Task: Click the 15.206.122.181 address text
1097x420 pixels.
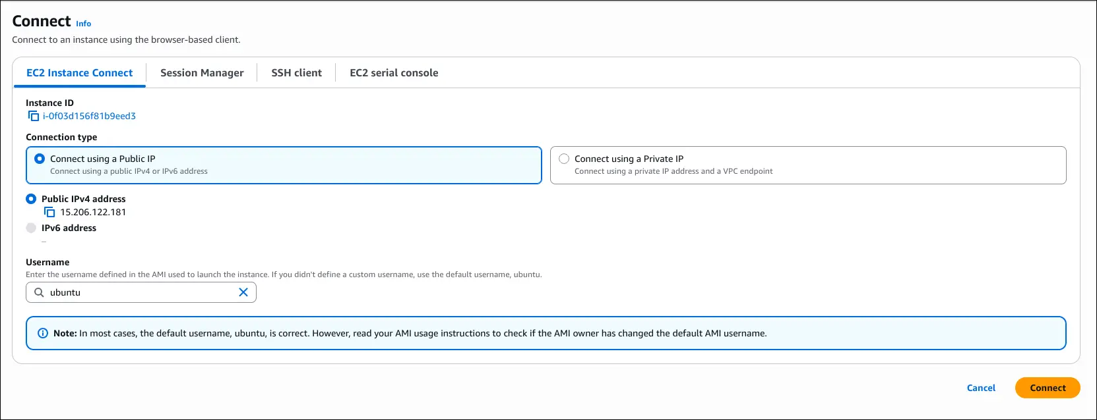Action: click(x=93, y=212)
